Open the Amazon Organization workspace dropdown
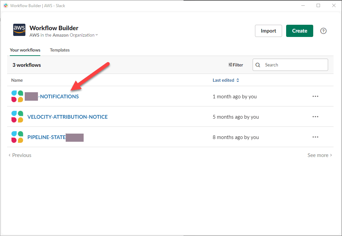This screenshot has height=236, width=342. tap(97, 35)
